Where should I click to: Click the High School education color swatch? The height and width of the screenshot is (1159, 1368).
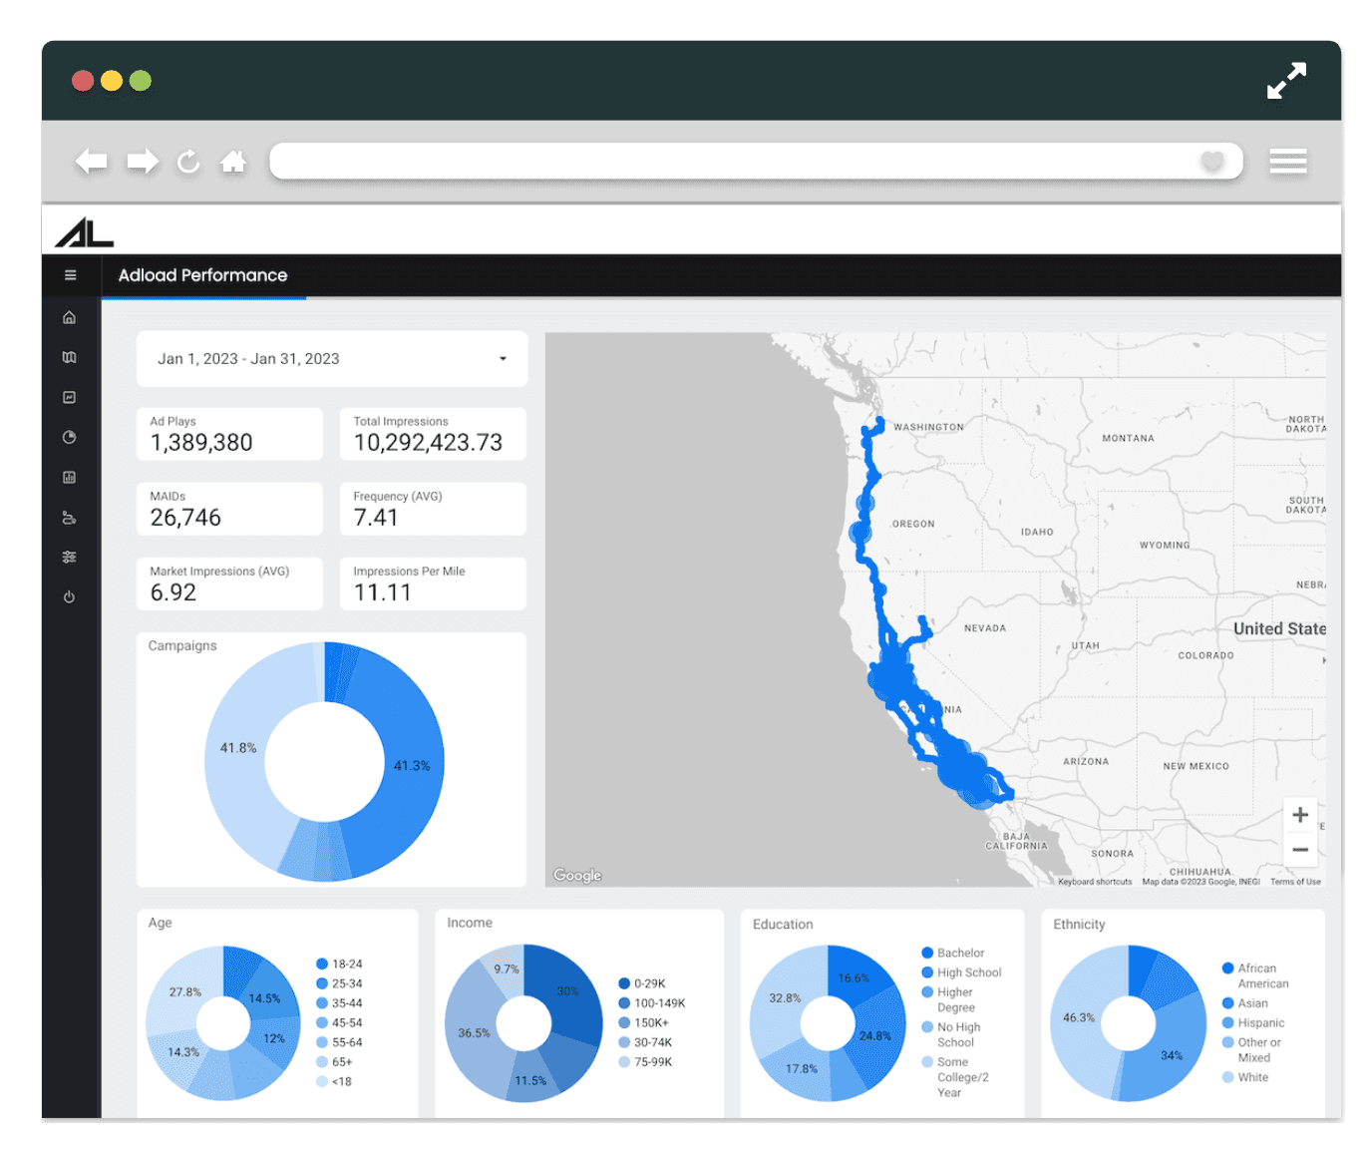[x=927, y=972]
